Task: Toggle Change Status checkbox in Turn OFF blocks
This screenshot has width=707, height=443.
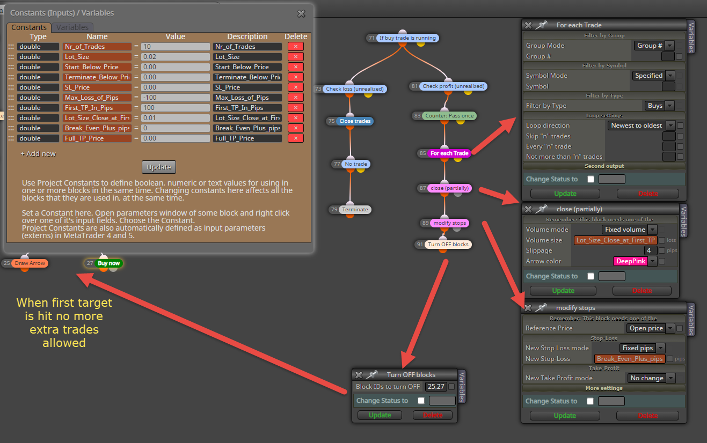Action: tap(421, 401)
